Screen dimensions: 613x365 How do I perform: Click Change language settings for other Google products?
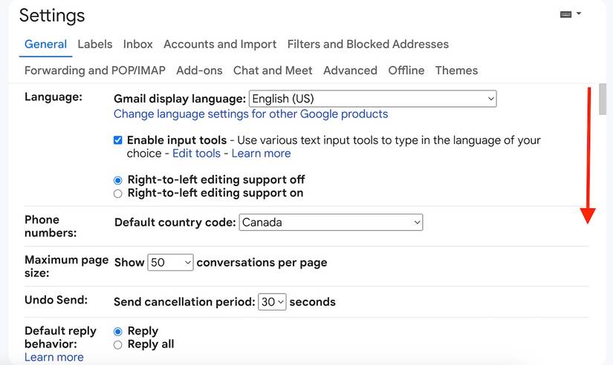(251, 114)
